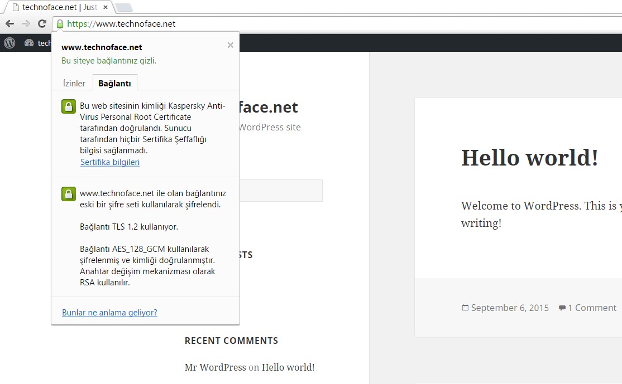Select the technoface.net browser tab

pos(60,7)
